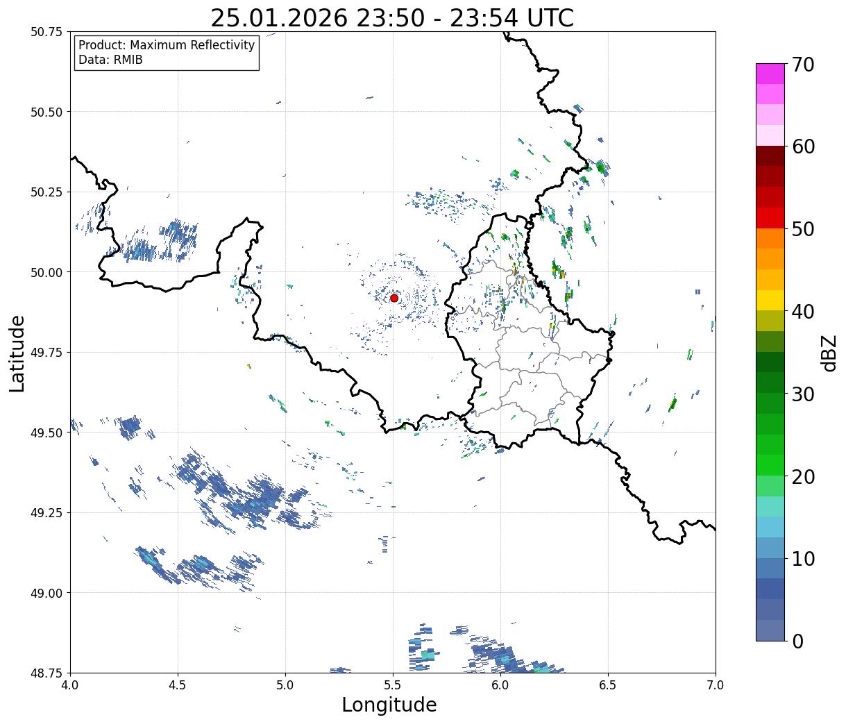Screen dimensions: 846x722
Task: Click the dBZ colorbar axis label
Action: [x=829, y=352]
